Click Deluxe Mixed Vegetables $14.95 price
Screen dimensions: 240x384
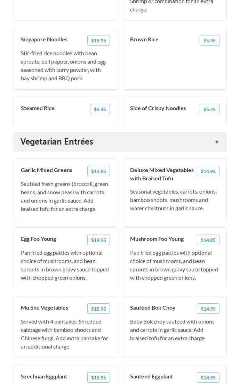coord(208,171)
